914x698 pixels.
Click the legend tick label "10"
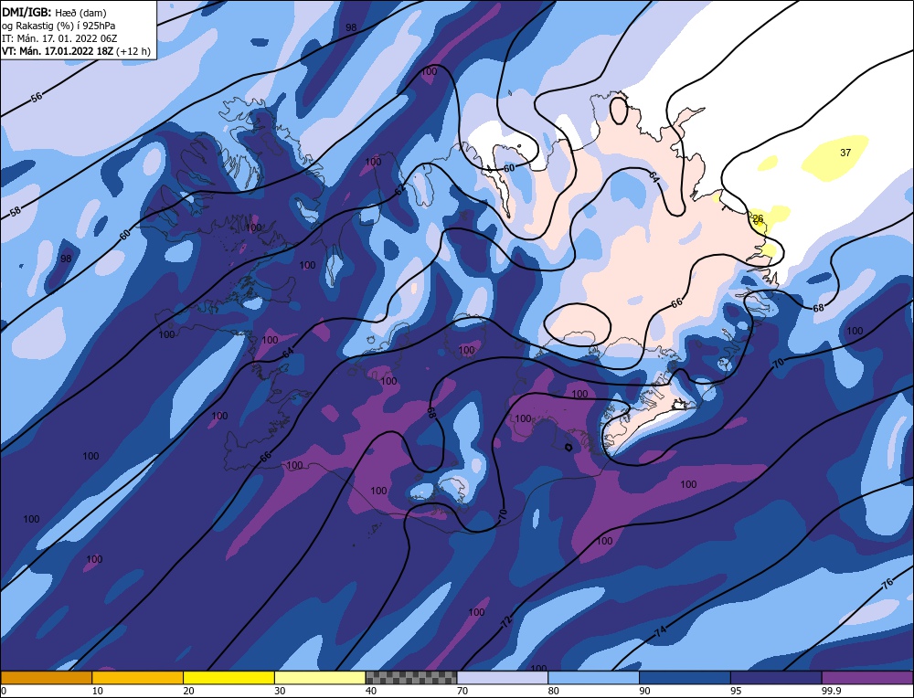pyautogui.click(x=98, y=691)
